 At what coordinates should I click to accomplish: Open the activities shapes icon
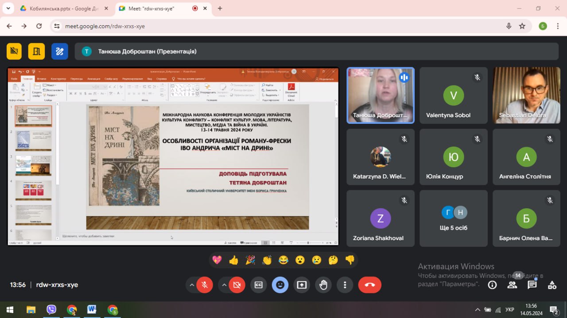(x=552, y=285)
